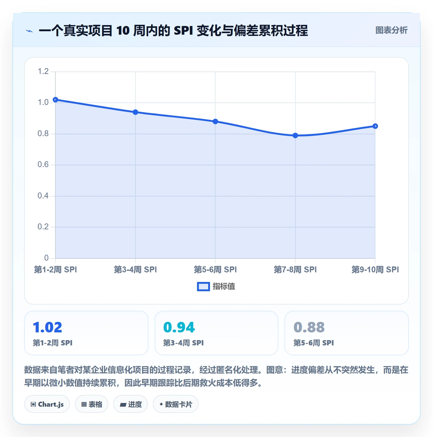Click the 0.4 y-axis tick label
Viewport: 433px width, 437px height.
click(x=43, y=196)
